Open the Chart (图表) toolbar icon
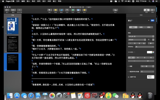Screen dimensions: 160x100 pos(61,10)
